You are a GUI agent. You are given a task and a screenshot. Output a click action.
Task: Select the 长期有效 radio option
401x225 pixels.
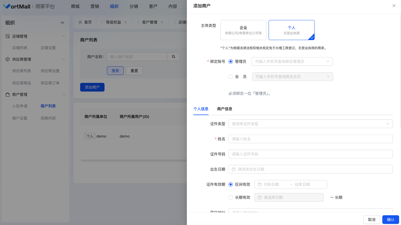[x=231, y=197]
